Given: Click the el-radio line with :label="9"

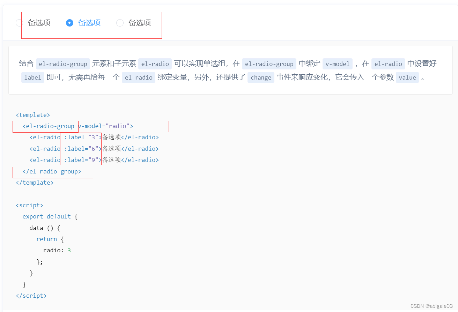Looking at the screenshot, I should (x=94, y=160).
